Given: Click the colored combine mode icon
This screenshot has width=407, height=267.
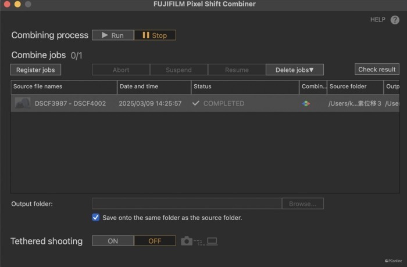Looking at the screenshot, I should pyautogui.click(x=306, y=103).
